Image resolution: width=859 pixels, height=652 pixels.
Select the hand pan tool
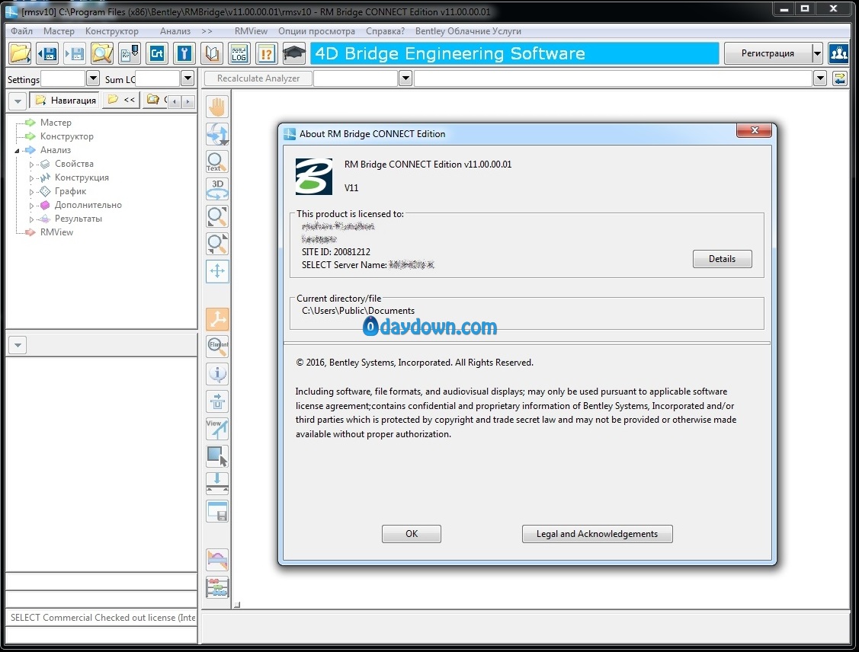click(x=217, y=107)
